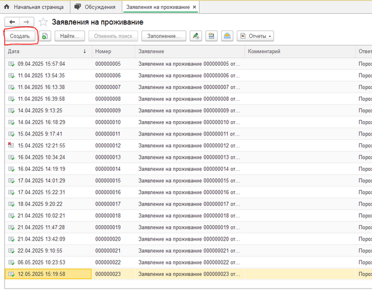Click the home icon on Начальная страница tab
This screenshot has height=292, width=372.
[x=7, y=7]
